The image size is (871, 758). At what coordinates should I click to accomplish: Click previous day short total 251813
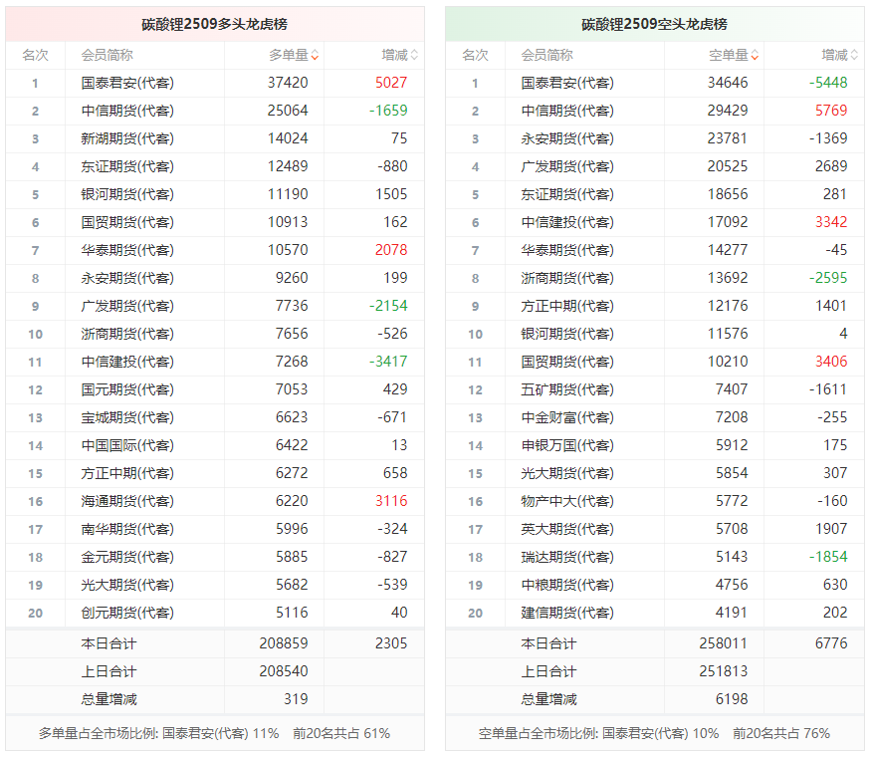click(x=724, y=671)
